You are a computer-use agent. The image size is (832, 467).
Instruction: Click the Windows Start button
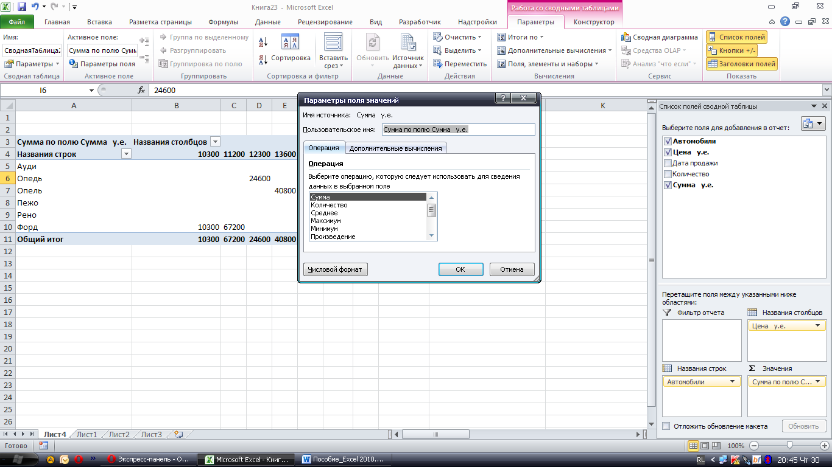(18, 460)
